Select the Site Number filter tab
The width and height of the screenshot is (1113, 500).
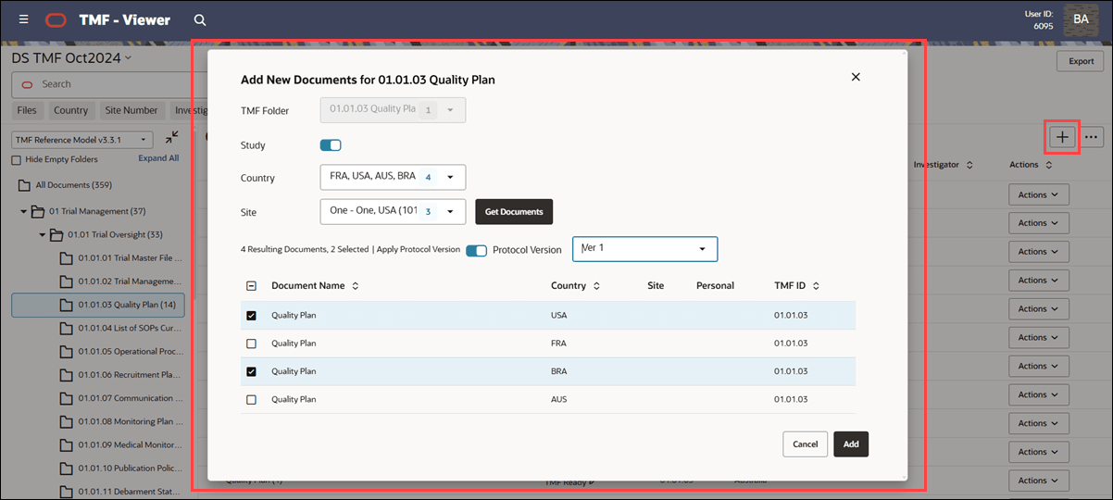(131, 110)
